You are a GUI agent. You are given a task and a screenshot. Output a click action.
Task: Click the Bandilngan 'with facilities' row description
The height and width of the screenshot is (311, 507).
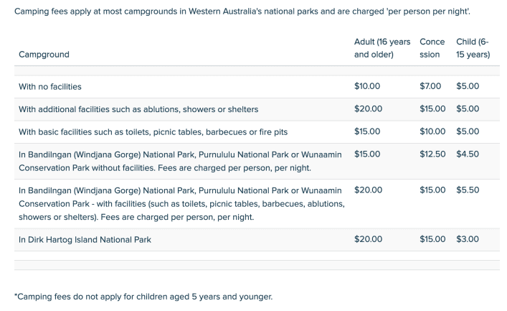[x=181, y=204]
